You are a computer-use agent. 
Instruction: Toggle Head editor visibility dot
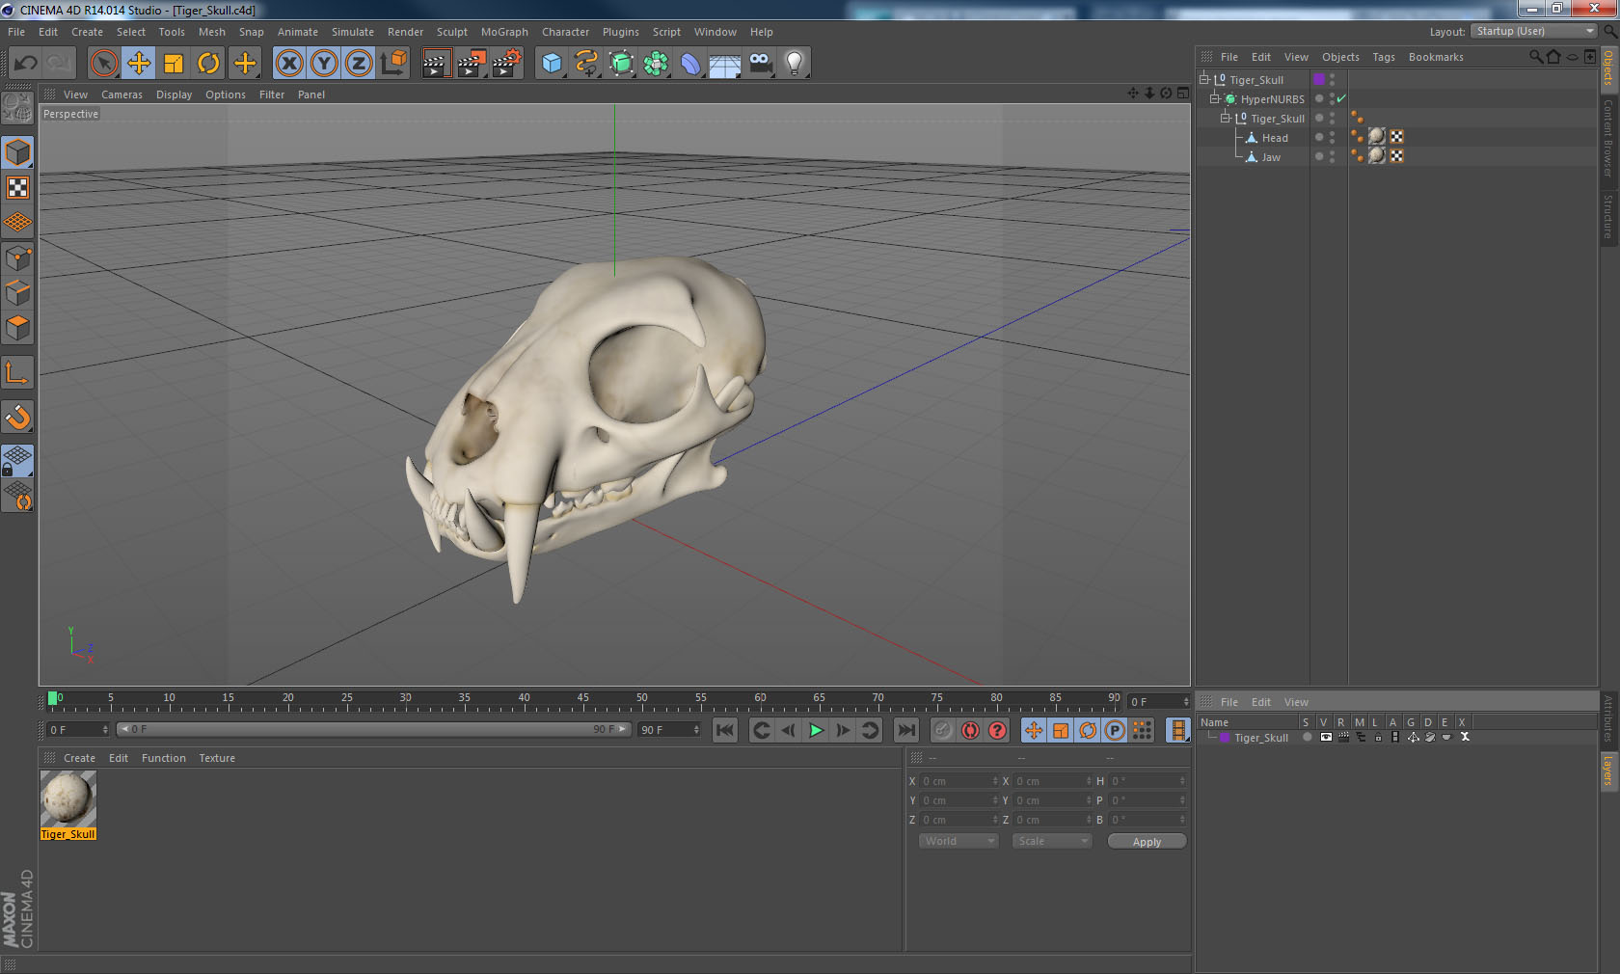tap(1332, 135)
